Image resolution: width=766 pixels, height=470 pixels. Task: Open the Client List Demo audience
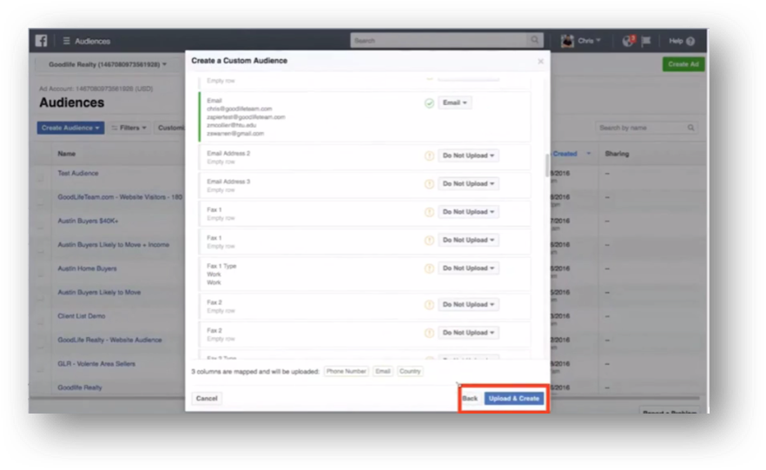coord(81,315)
